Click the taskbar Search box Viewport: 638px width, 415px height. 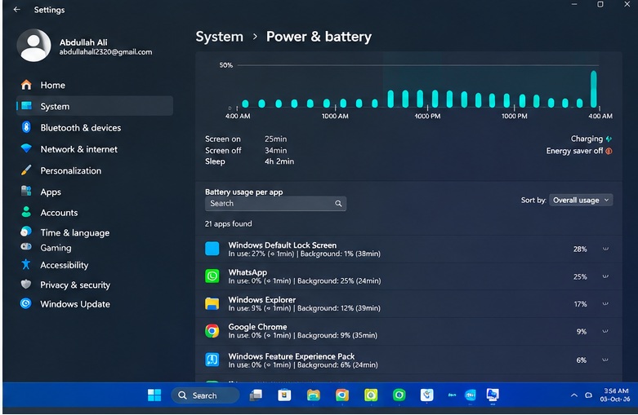click(x=205, y=395)
